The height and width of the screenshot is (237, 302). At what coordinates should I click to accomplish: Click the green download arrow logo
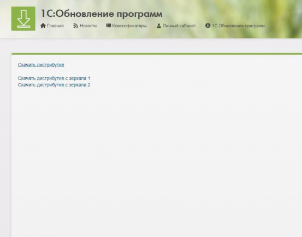click(23, 19)
